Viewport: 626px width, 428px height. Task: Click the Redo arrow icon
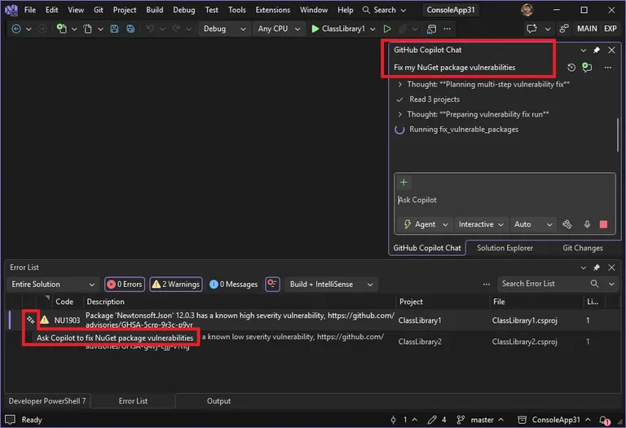(x=176, y=29)
